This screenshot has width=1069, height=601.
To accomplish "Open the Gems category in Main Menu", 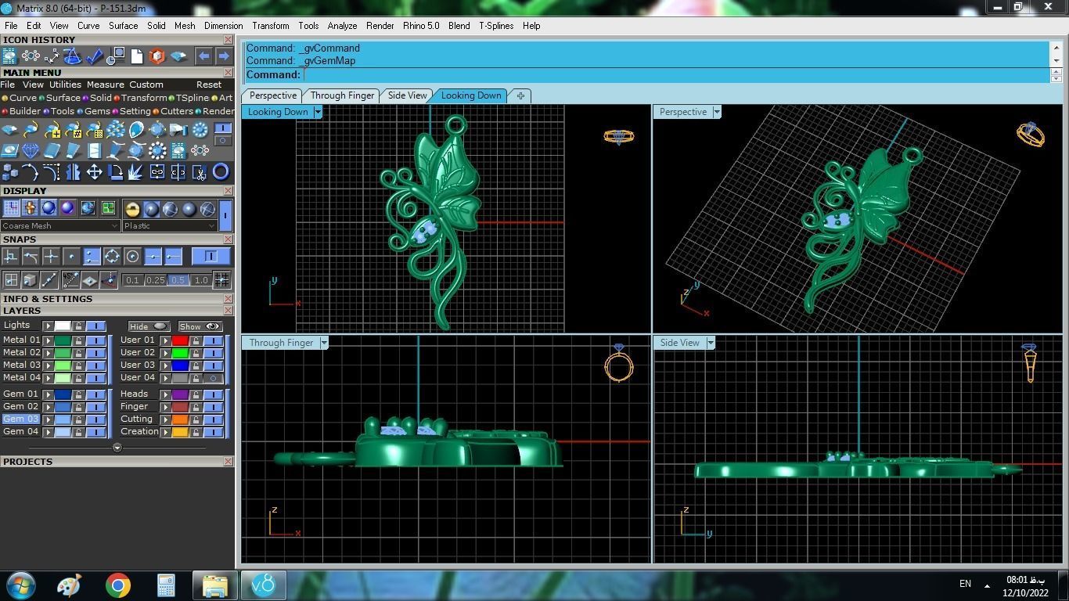I will pos(94,111).
